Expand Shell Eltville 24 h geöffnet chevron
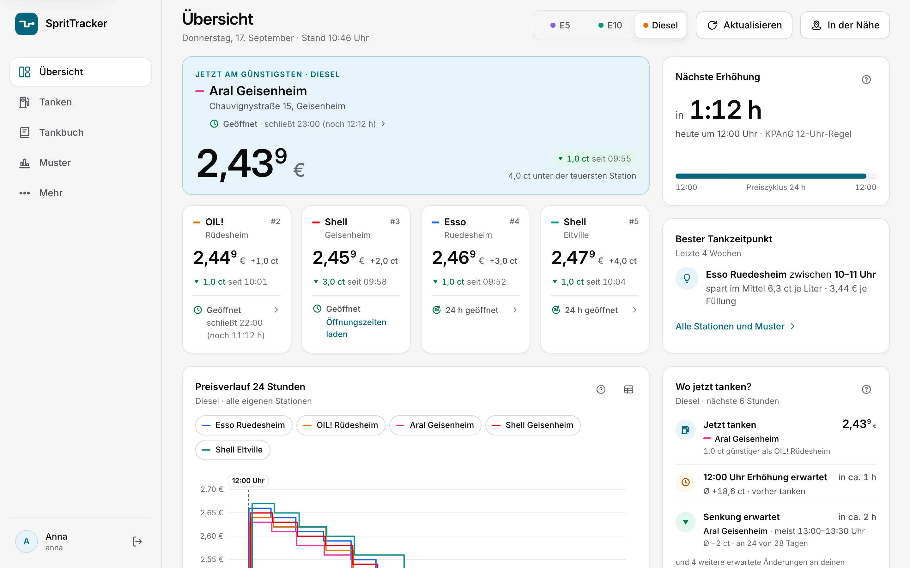910x568 pixels. [634, 310]
